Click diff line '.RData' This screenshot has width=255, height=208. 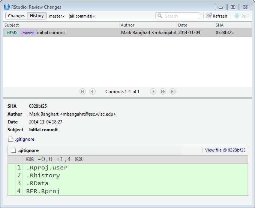pyautogui.click(x=37, y=183)
